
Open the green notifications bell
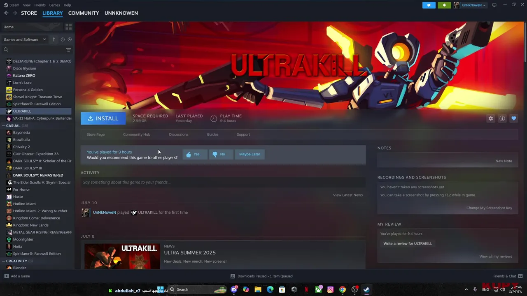point(444,5)
